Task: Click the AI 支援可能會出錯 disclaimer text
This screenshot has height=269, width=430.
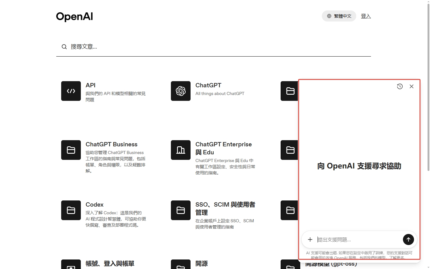Action: [x=359, y=255]
